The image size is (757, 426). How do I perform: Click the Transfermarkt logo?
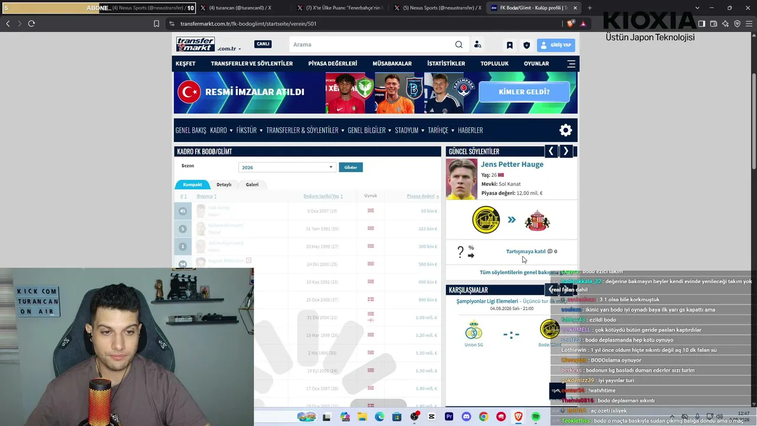tap(195, 44)
